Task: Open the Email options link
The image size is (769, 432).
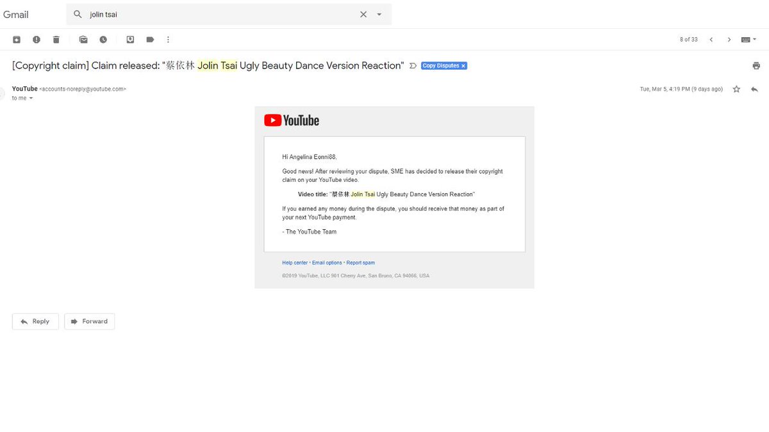Action: [327, 263]
